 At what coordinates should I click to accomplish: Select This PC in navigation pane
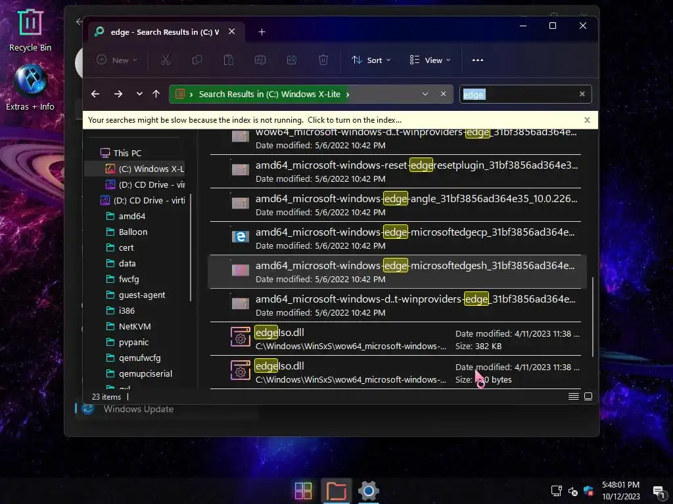point(127,153)
